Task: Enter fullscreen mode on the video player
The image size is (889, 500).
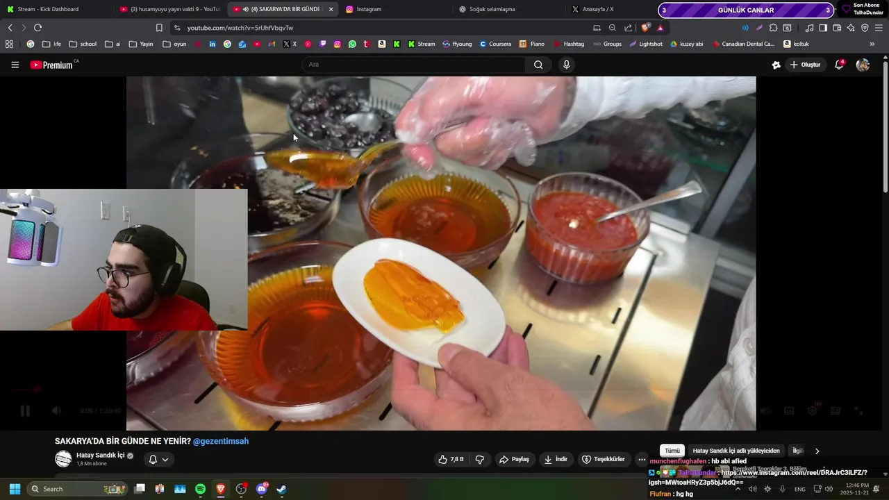Action: click(x=858, y=410)
